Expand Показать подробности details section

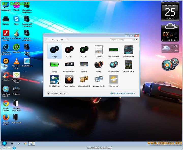pyautogui.click(x=49, y=93)
